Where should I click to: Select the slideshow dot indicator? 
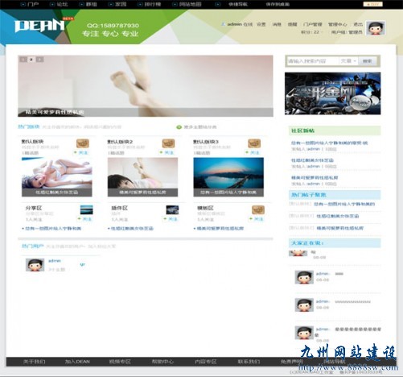point(31,60)
